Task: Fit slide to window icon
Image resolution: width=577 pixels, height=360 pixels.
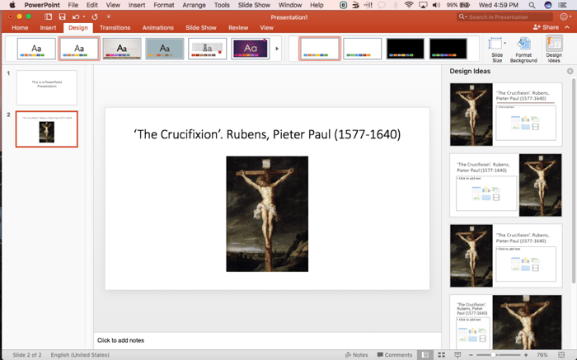Action: tap(561, 355)
